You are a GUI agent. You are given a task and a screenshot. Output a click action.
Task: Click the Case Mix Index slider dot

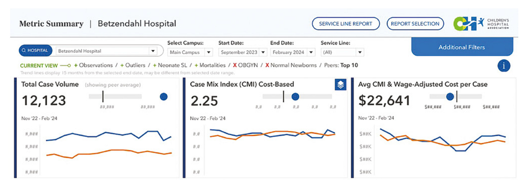(295, 96)
